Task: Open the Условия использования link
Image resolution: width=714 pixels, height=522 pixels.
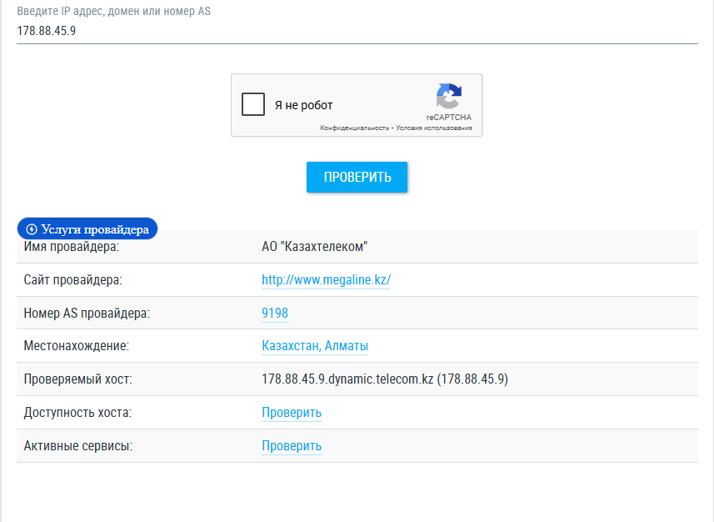Action: coord(433,128)
